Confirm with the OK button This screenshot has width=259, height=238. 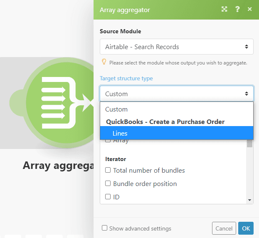click(246, 228)
